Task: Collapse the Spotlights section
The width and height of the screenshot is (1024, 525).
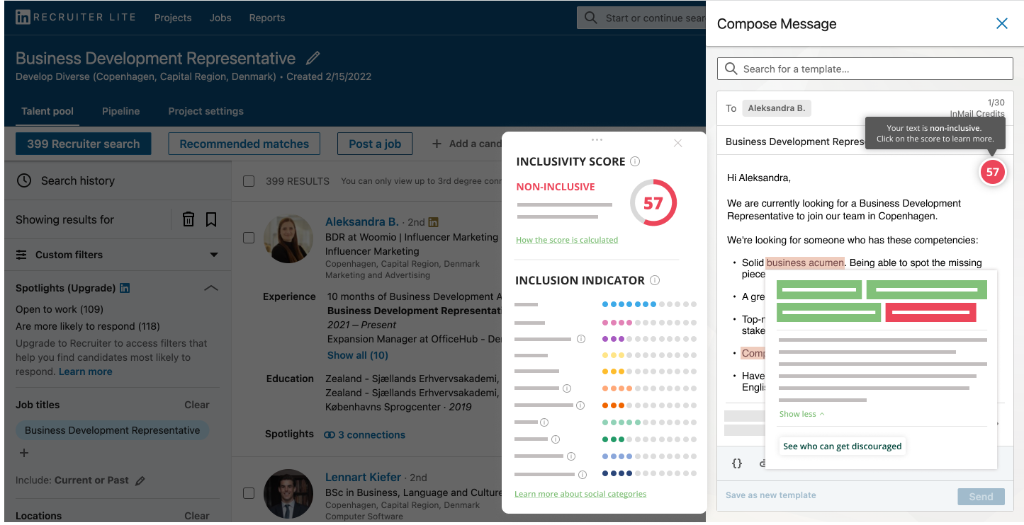Action: (x=211, y=288)
